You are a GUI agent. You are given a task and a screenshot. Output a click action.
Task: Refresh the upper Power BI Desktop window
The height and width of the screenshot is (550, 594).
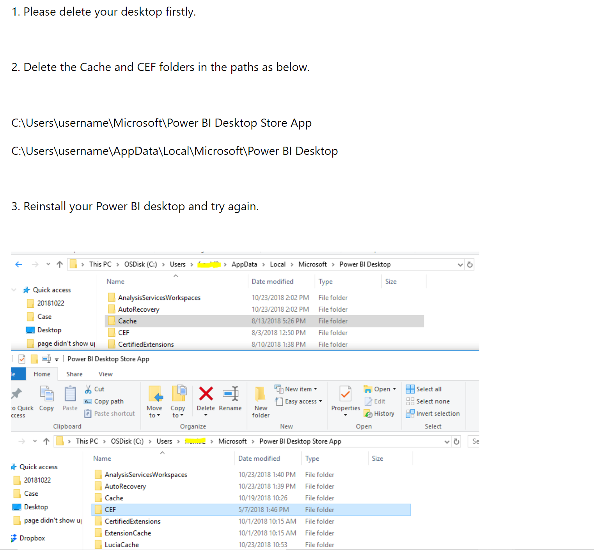[470, 264]
